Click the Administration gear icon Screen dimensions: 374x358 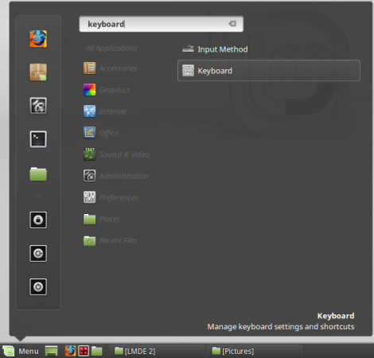(90, 176)
